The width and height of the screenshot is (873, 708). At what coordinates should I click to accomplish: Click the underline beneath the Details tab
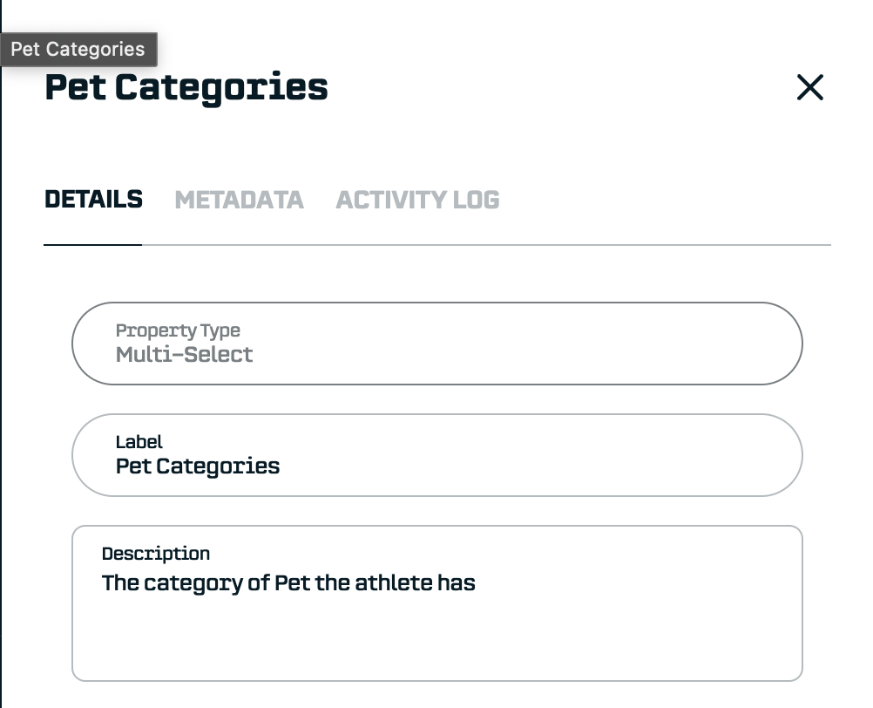point(93,245)
